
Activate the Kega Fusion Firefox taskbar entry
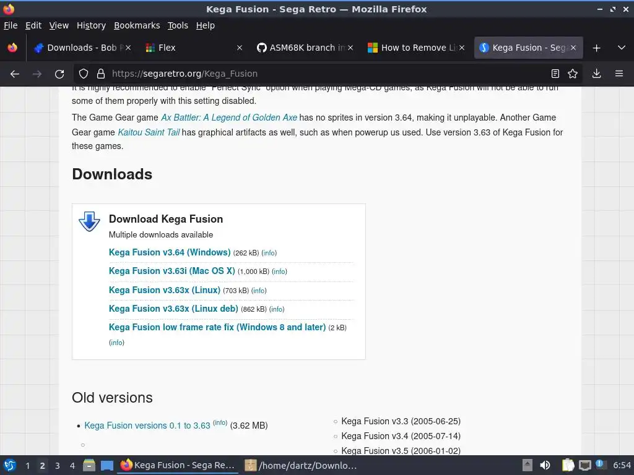coord(178,465)
